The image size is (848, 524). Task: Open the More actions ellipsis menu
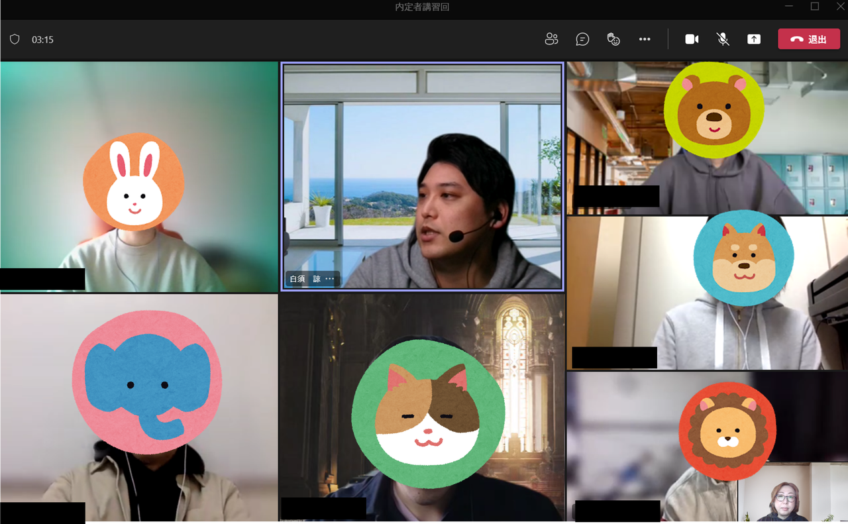(x=645, y=39)
